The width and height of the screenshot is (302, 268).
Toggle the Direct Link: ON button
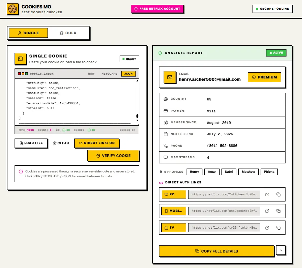(97, 143)
